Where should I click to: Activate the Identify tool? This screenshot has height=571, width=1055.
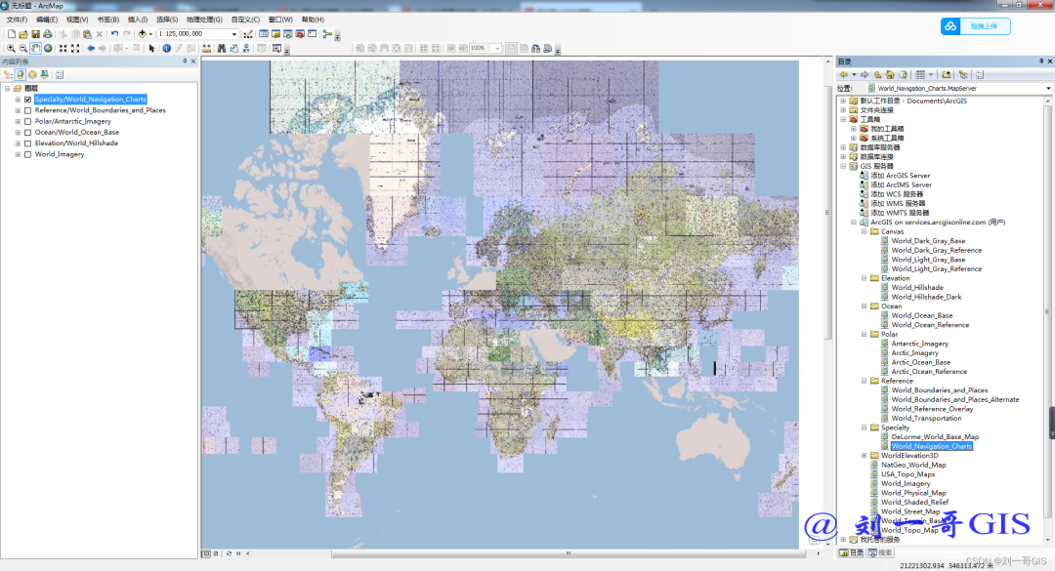166,48
